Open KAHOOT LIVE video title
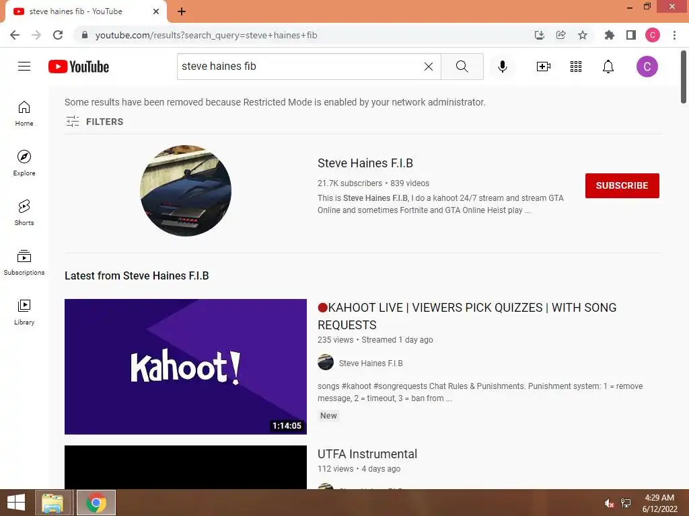Image resolution: width=689 pixels, height=516 pixels. tap(467, 316)
